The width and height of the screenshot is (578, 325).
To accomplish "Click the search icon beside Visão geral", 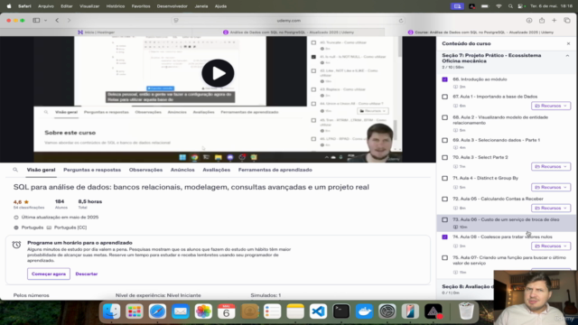I will 15,170.
